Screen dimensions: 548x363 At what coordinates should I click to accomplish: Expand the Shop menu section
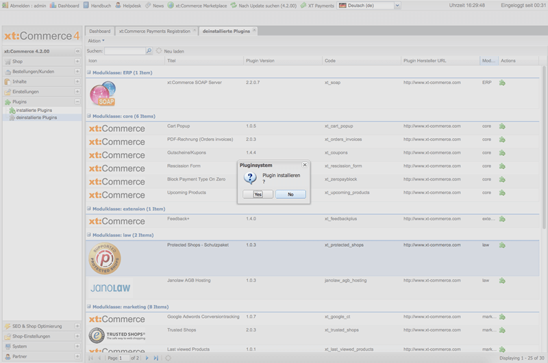click(77, 62)
